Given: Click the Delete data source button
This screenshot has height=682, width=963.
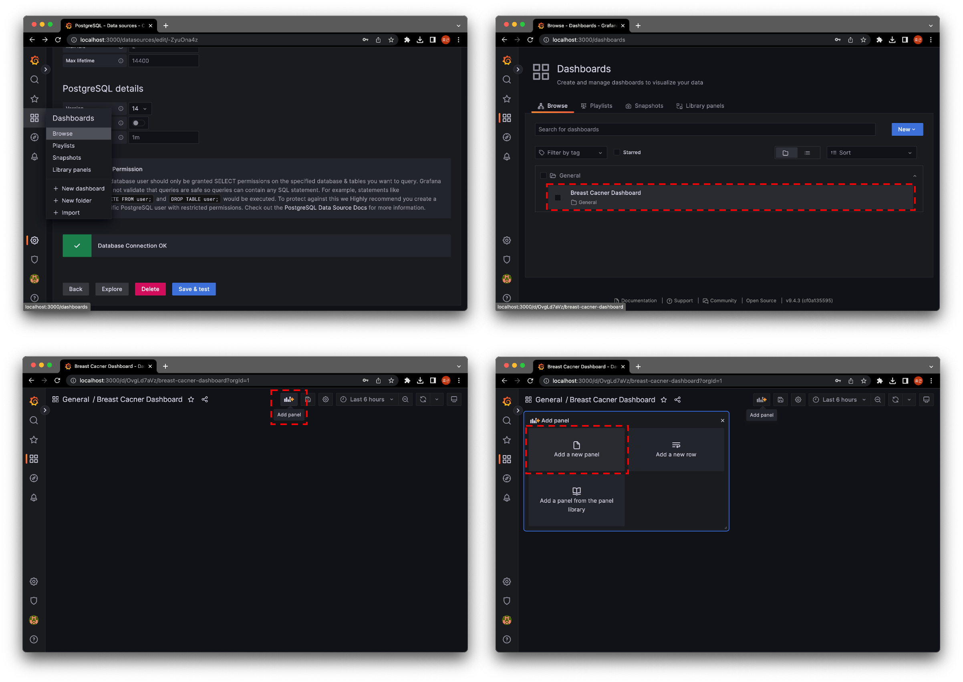Looking at the screenshot, I should coord(150,289).
